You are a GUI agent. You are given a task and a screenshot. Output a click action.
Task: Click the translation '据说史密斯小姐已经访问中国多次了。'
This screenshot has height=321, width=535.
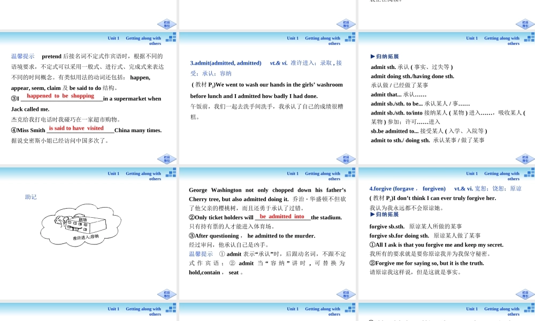60,141
